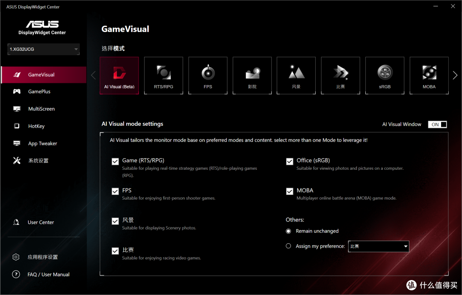
Task: Click the ASUS DisplayWidget Center title text
Action: [x=33, y=7]
